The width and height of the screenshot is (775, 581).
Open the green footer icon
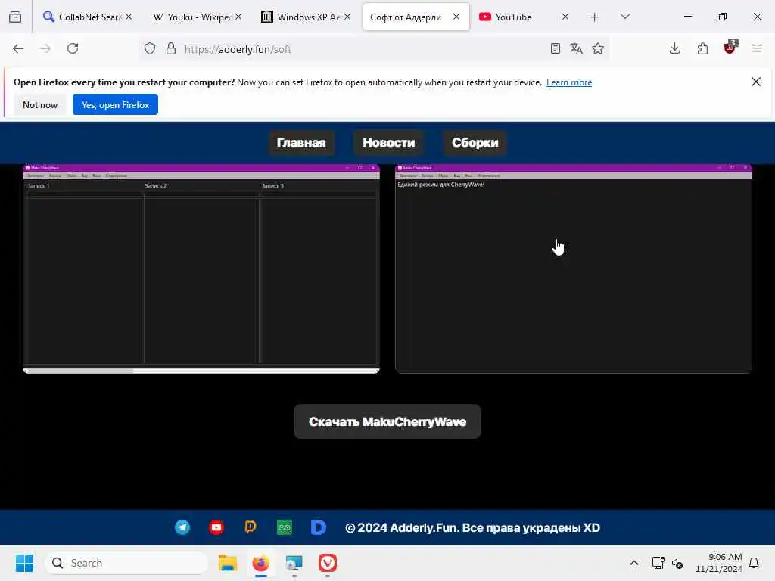[285, 527]
